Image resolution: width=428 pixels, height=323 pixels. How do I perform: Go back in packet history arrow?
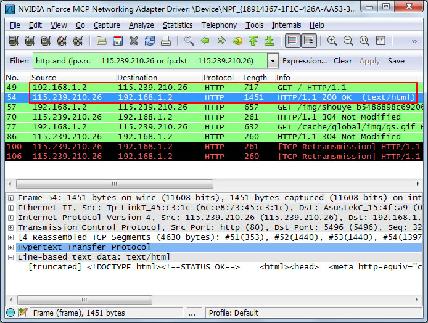pyautogui.click(x=205, y=41)
